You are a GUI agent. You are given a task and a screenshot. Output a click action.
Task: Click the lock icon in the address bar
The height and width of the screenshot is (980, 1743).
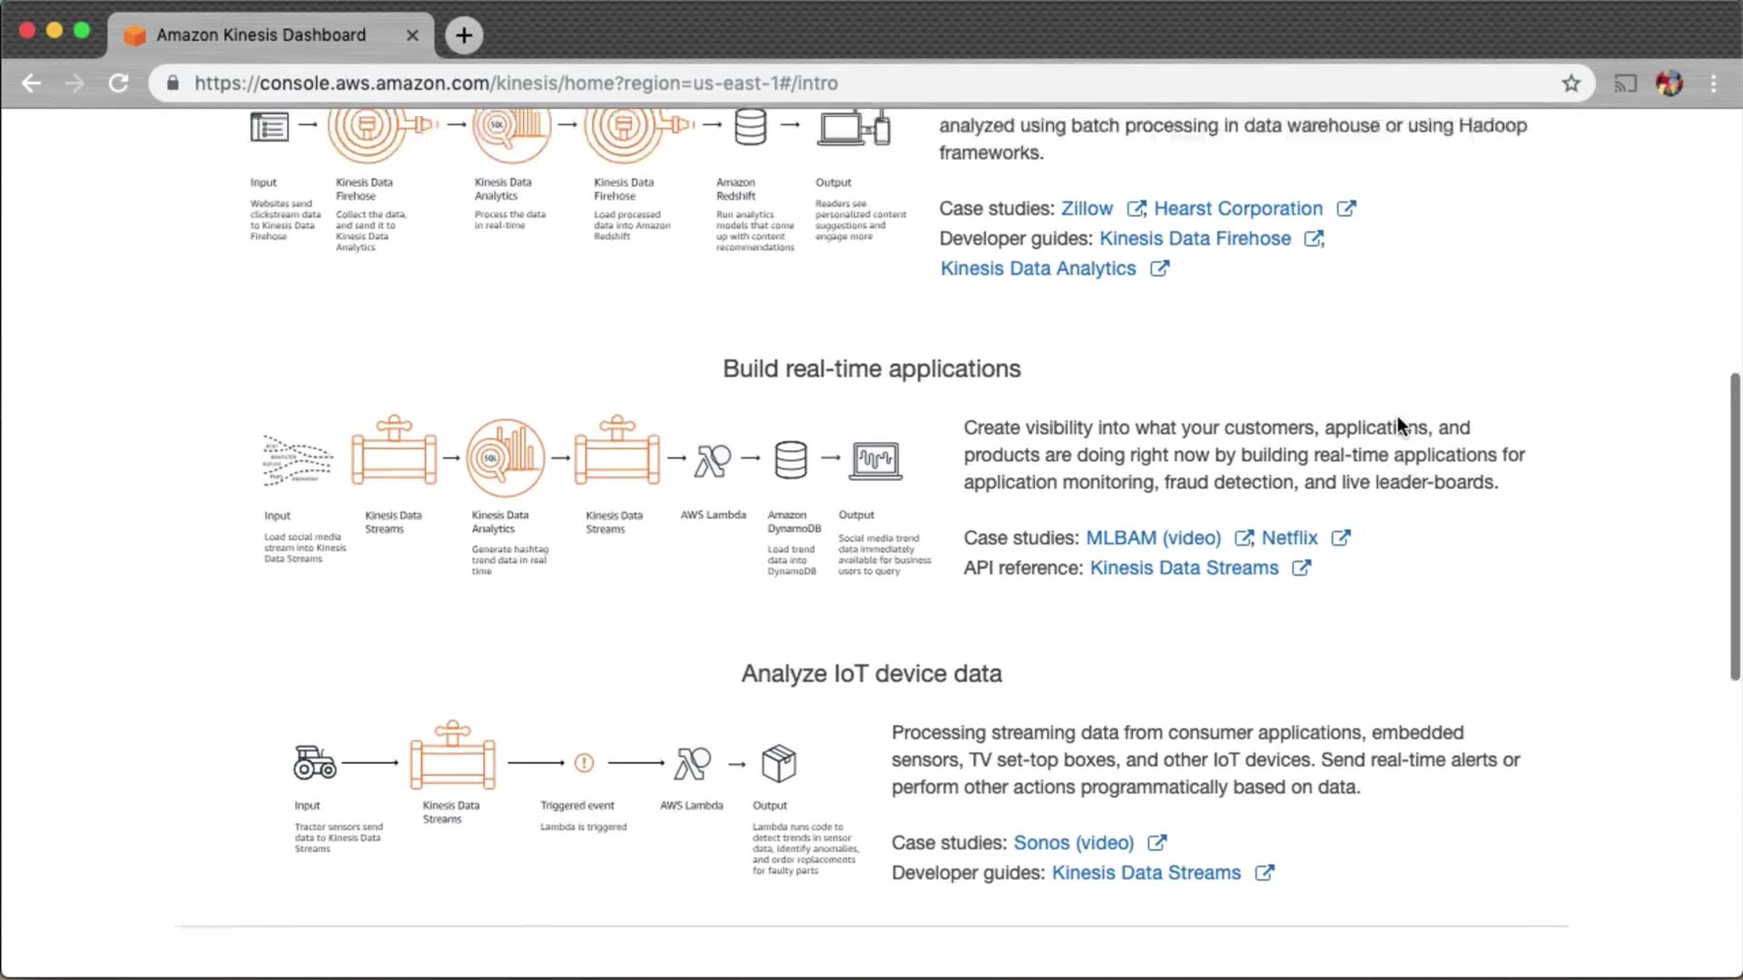173,83
